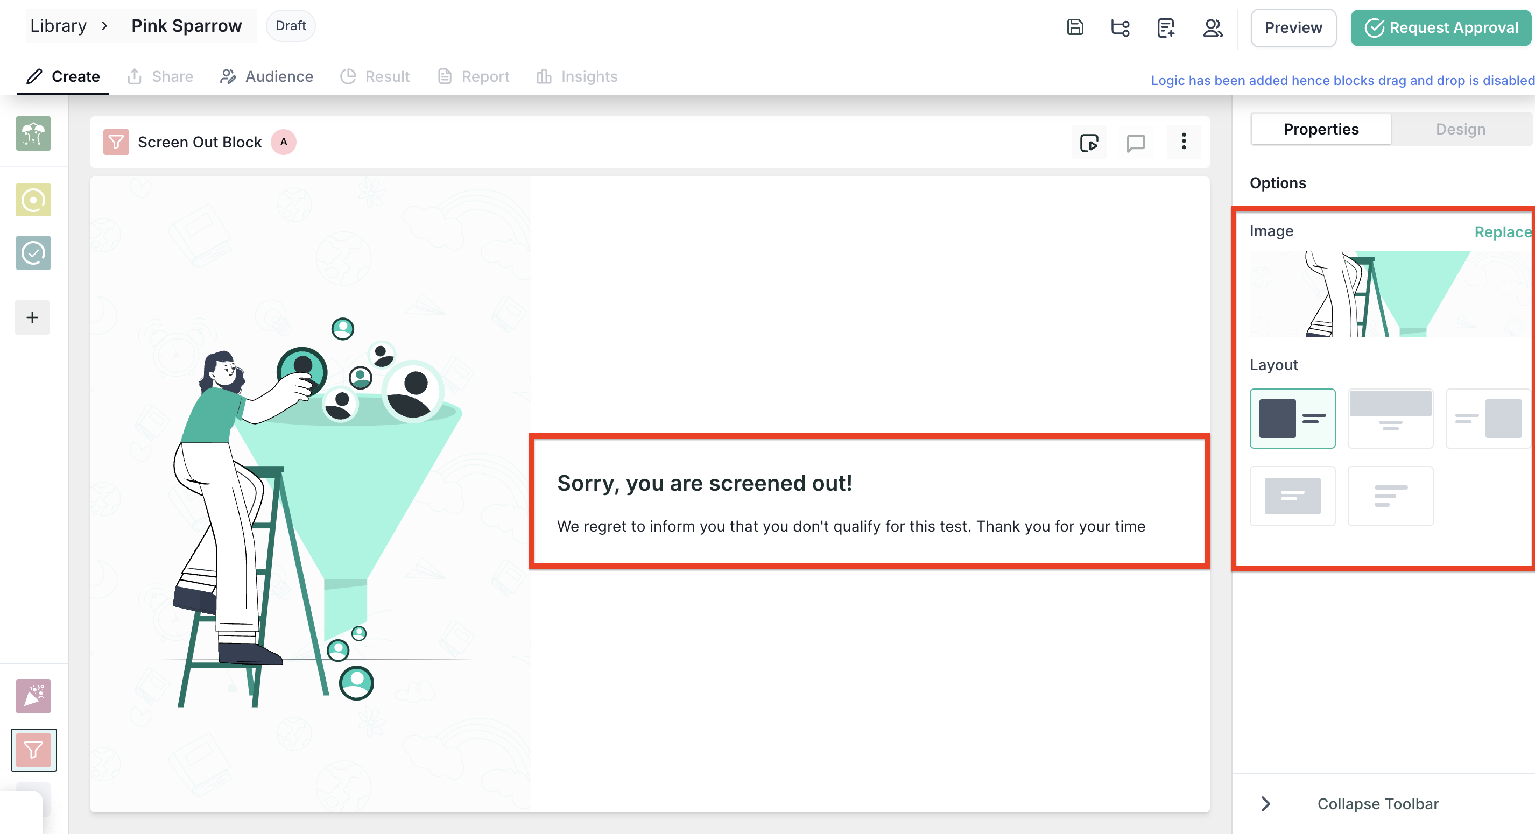This screenshot has height=834, width=1535.
Task: Select text-only layout option
Action: click(1390, 496)
